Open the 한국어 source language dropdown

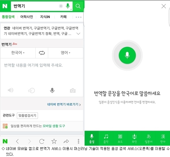[x=18, y=53]
